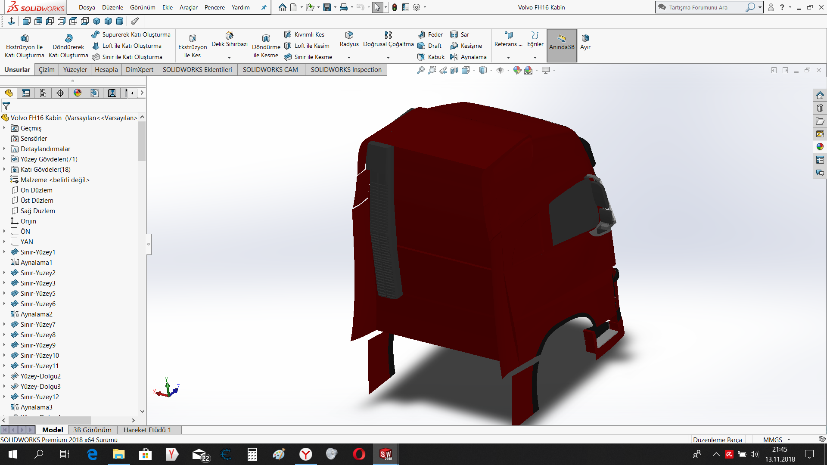Open DisplayManager color ball tab
The image size is (827, 465).
(78, 93)
